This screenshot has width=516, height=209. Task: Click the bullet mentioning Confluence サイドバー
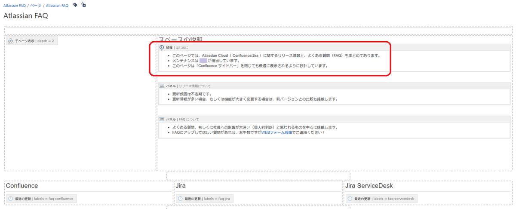250,66
